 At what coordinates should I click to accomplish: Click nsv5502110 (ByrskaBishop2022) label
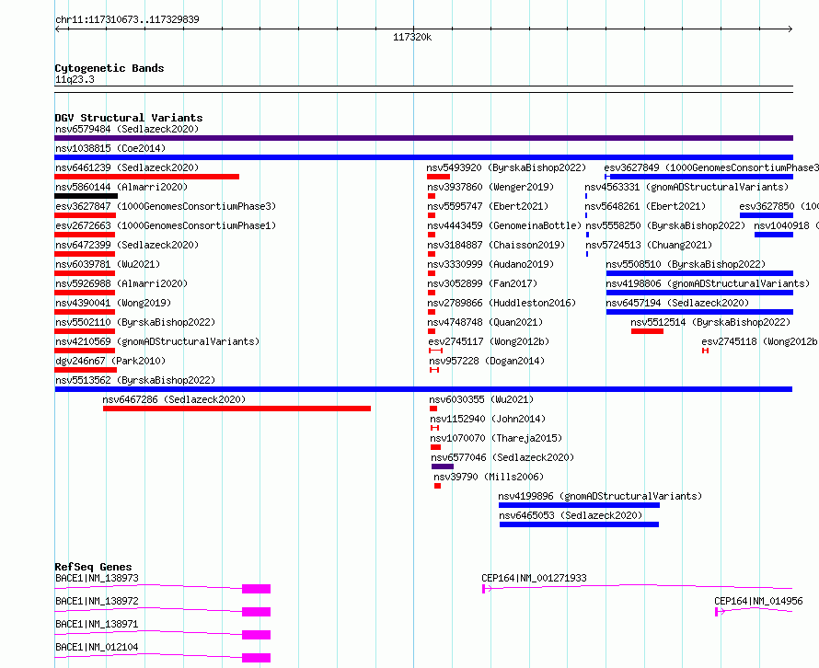tap(135, 322)
